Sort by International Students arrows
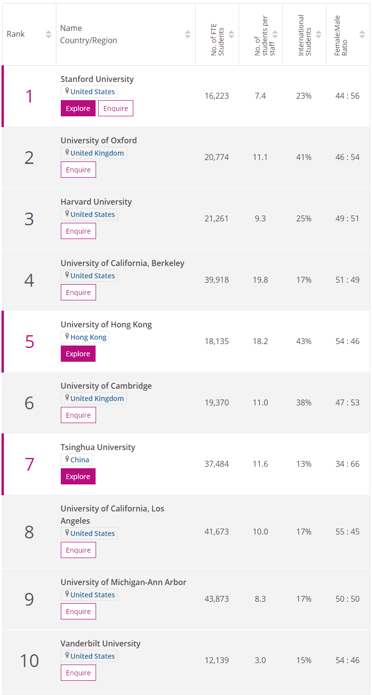373x695 pixels. [319, 34]
